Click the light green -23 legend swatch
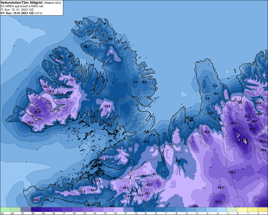This screenshot has width=268, height=215. click(5, 209)
